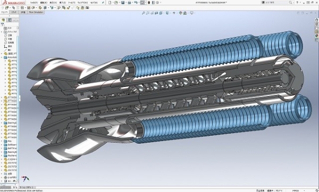The height and width of the screenshot is (192, 319).
Task: Click the Section View icon in view toolbar
Action: pos(156,13)
